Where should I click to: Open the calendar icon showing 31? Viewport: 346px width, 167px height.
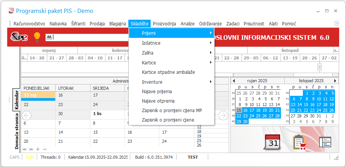click(x=272, y=142)
